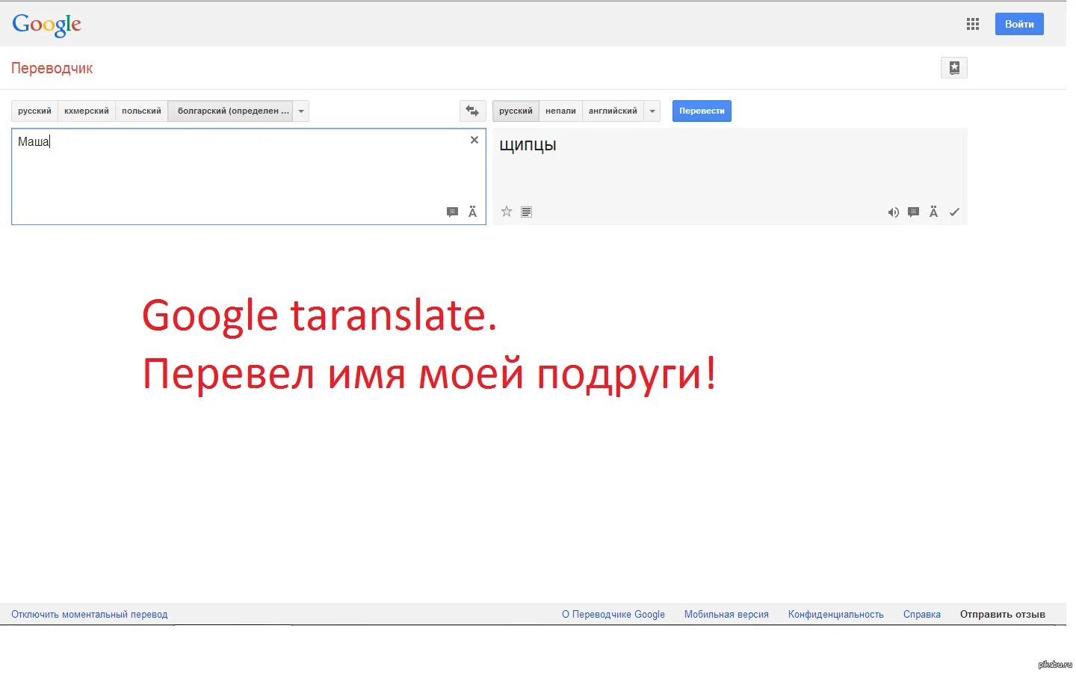1076x673 pixels.
Task: Click Отключить моментальный перевод link
Action: [x=89, y=614]
